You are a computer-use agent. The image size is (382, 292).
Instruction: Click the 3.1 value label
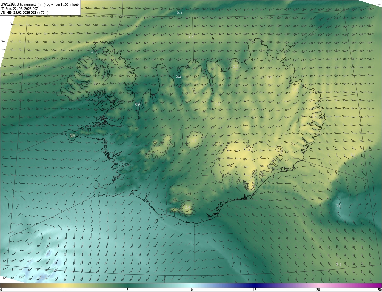(x=339, y=265)
